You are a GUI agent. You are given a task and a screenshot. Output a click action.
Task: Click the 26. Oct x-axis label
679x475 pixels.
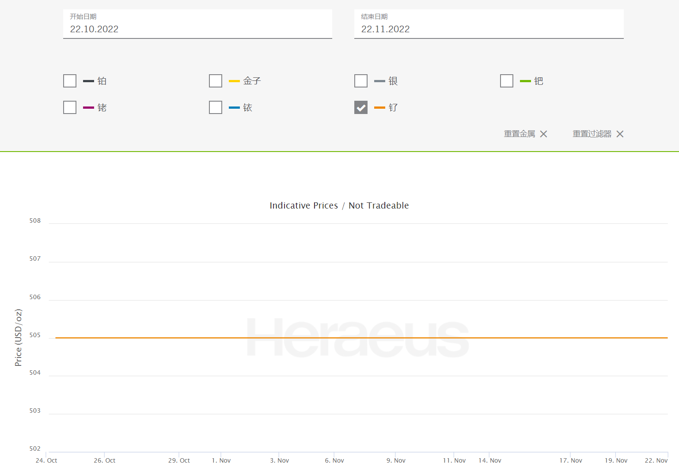(104, 460)
